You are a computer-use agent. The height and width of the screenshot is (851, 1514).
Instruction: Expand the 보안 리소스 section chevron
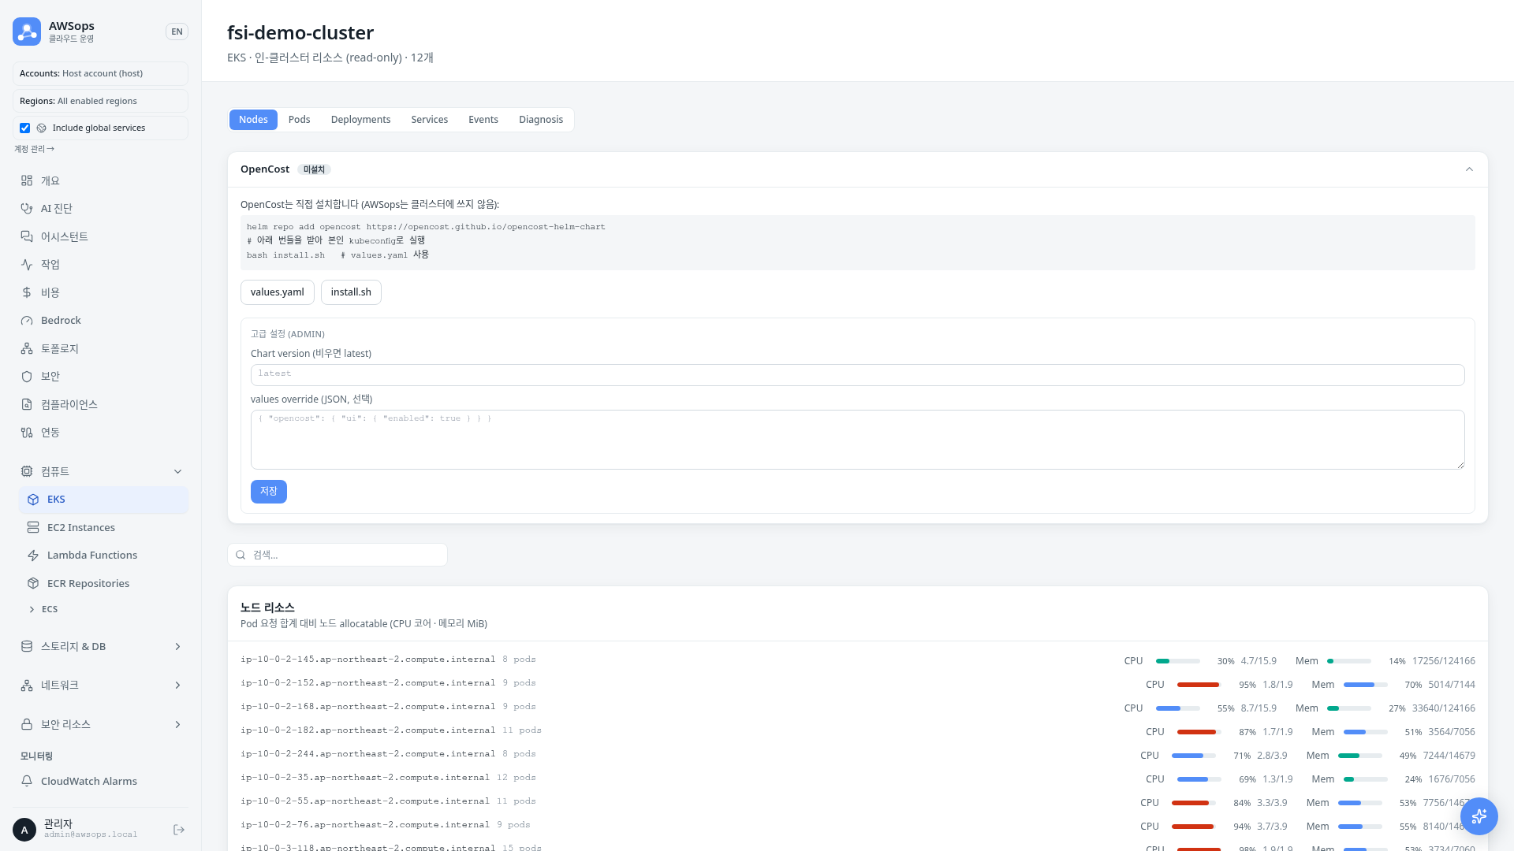(177, 724)
